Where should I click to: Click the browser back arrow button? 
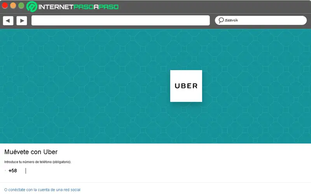pos(8,21)
